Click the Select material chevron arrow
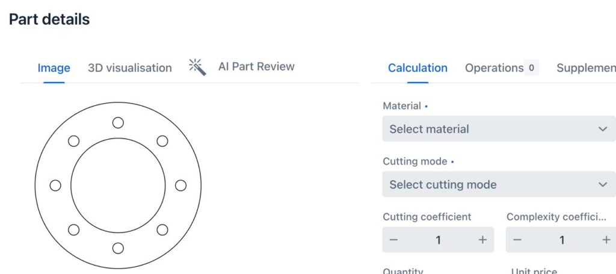 603,129
